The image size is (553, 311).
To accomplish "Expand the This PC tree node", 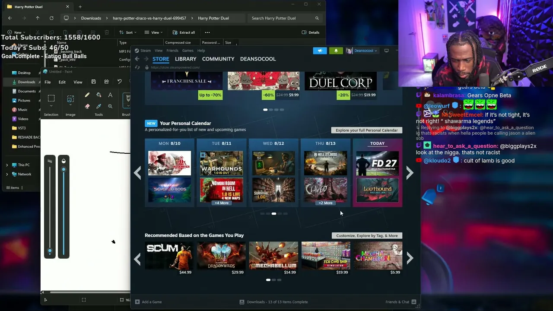I will (7, 165).
